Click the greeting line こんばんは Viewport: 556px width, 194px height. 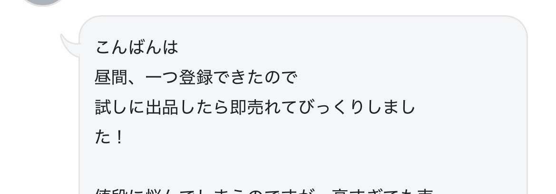(x=136, y=47)
